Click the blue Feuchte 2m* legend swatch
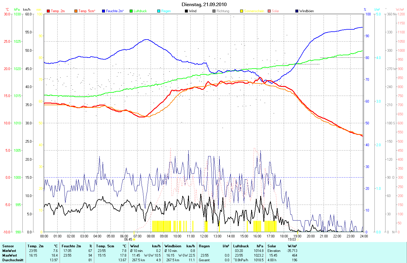 click(x=103, y=11)
